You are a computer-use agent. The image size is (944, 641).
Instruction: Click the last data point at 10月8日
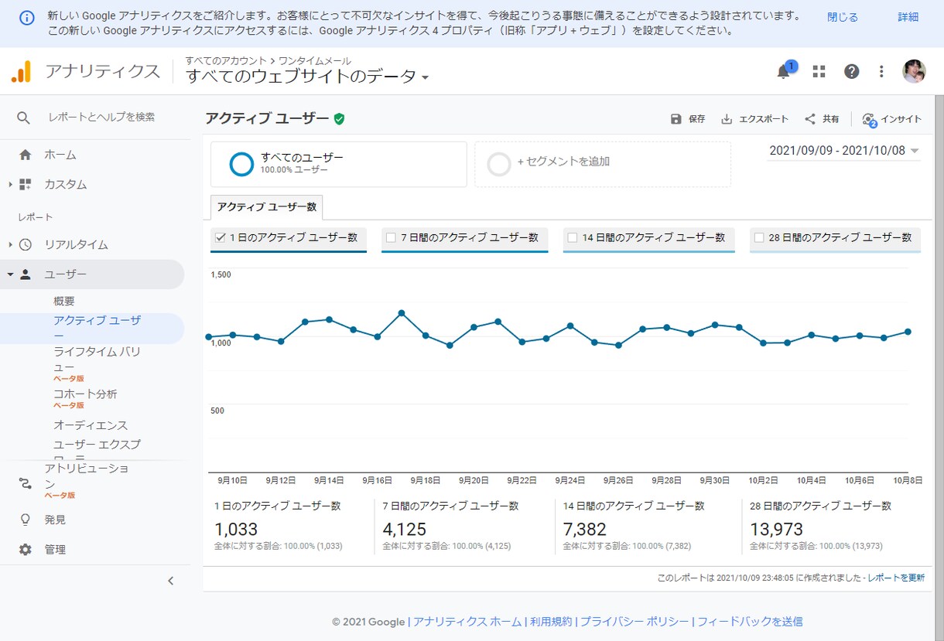point(908,332)
